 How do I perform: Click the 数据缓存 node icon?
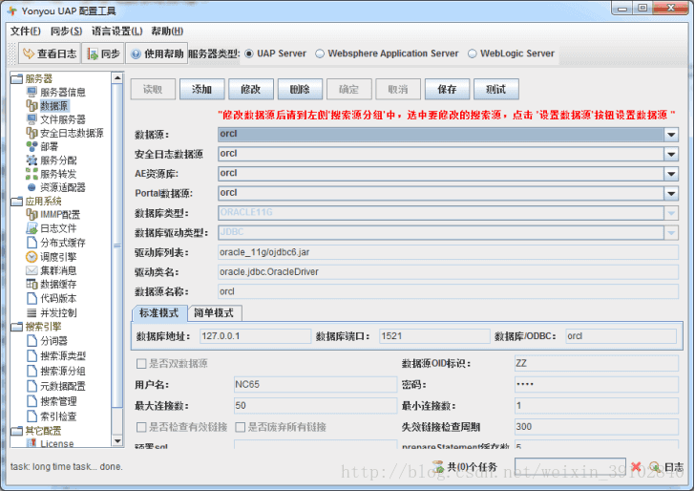pyautogui.click(x=32, y=284)
